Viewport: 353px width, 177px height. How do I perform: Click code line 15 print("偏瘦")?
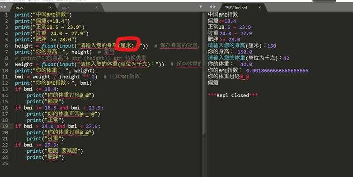click(x=45, y=102)
